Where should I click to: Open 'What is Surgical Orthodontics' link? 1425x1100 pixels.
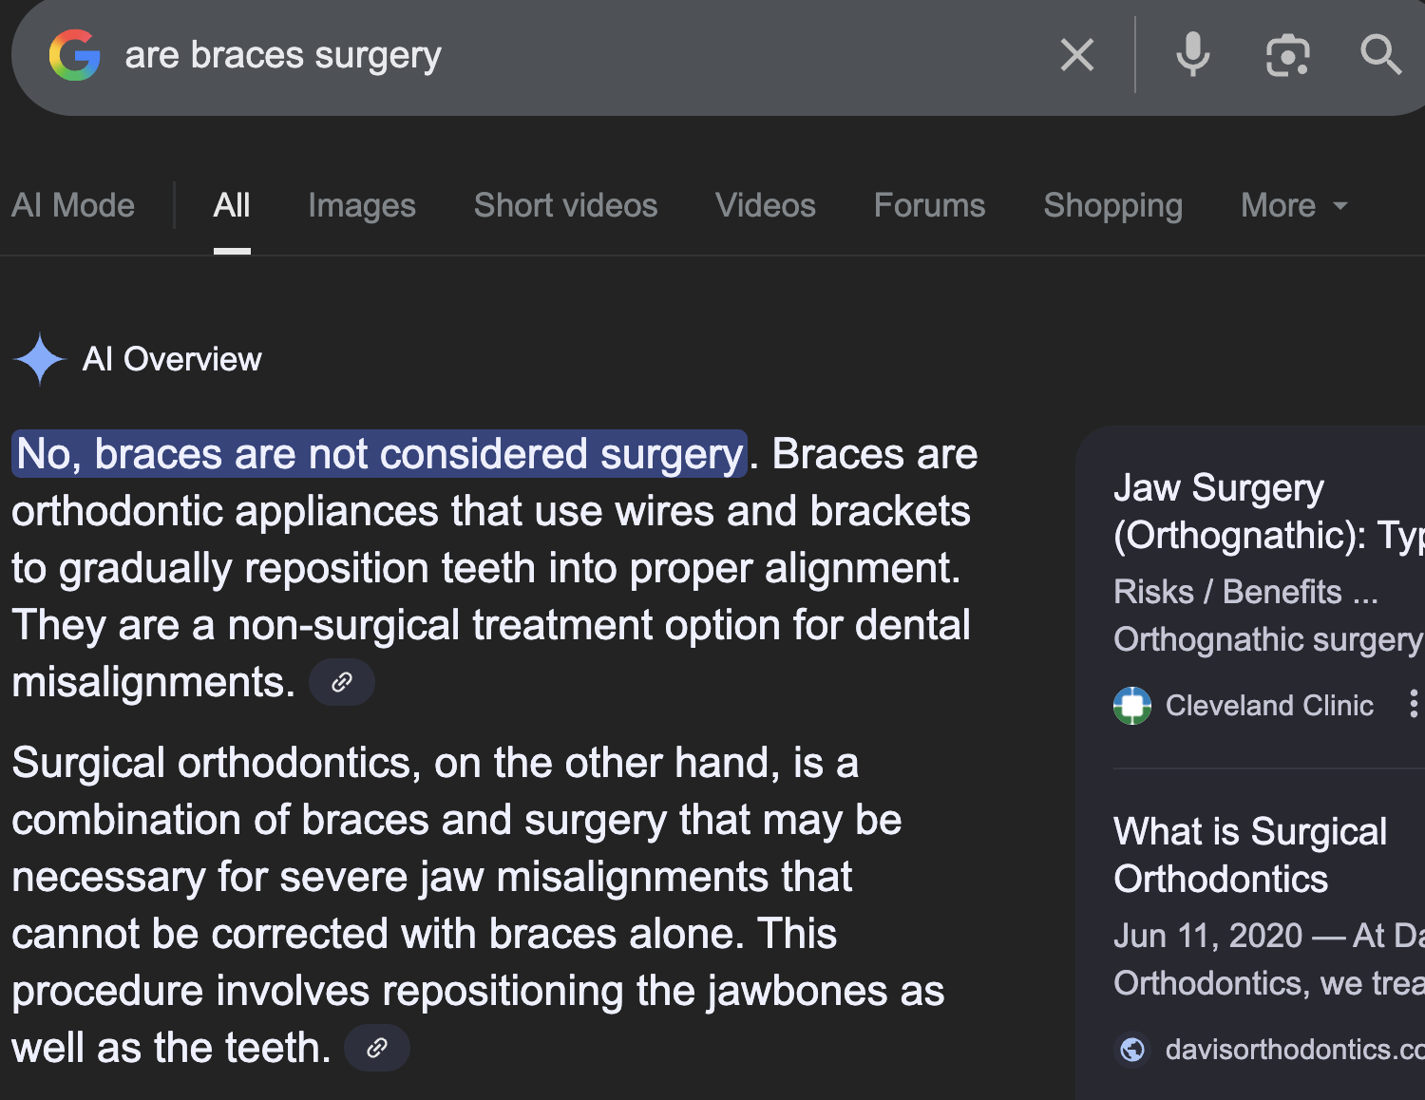[x=1249, y=855]
